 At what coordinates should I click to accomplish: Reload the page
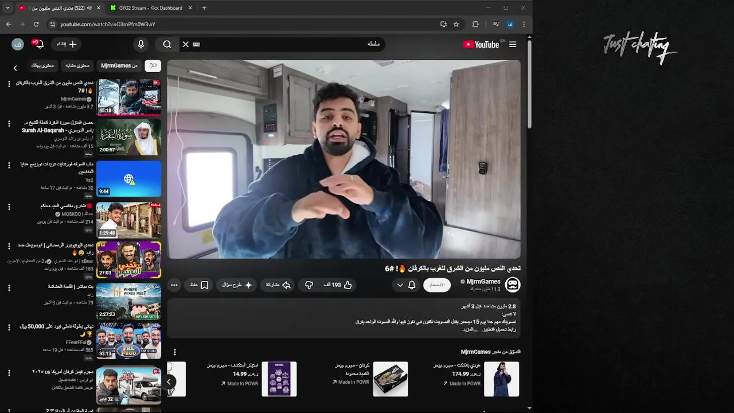[x=36, y=24]
